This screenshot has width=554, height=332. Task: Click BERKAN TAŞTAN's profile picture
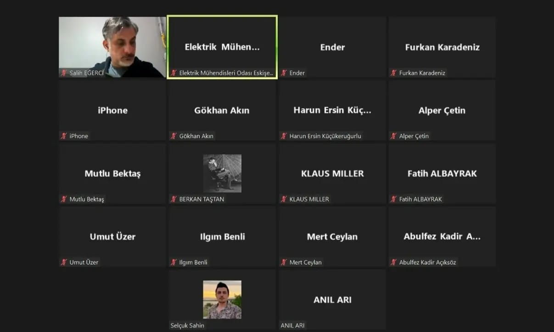click(222, 173)
